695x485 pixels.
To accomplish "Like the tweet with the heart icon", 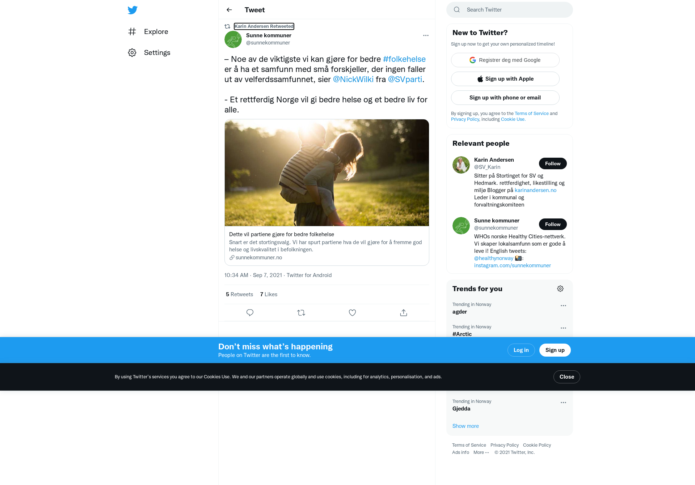I will [x=352, y=312].
